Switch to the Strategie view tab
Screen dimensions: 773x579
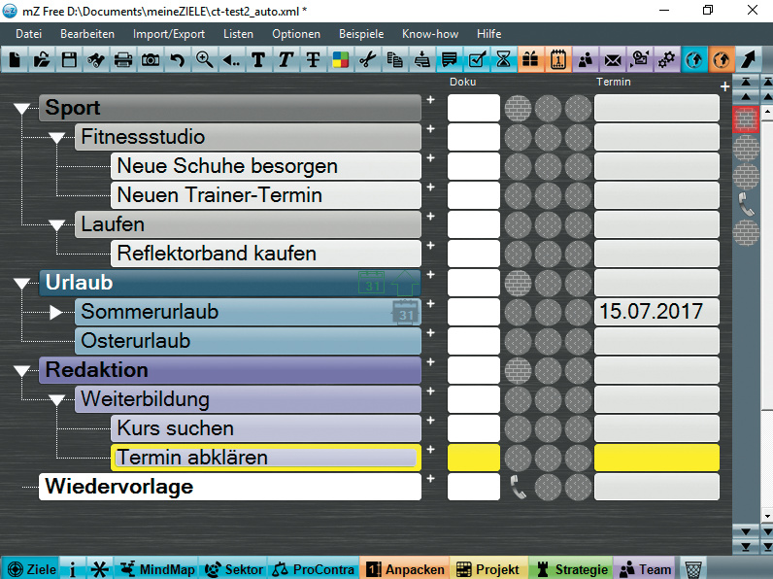(572, 569)
